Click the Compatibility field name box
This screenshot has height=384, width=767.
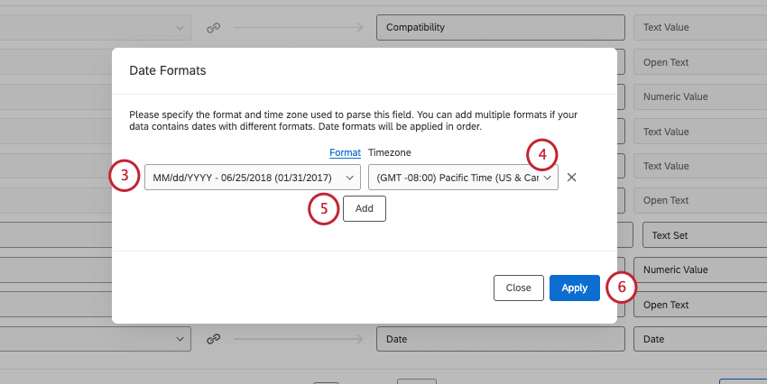tap(500, 28)
